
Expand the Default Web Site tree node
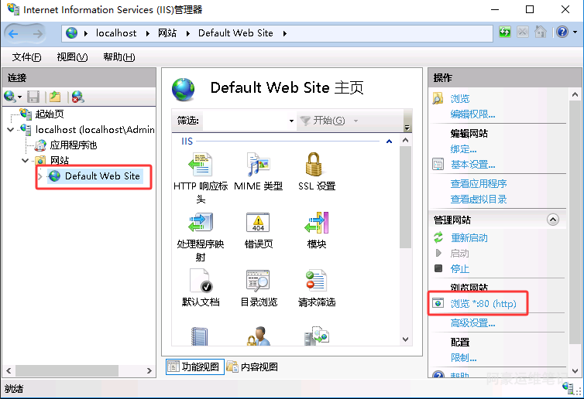coord(40,176)
